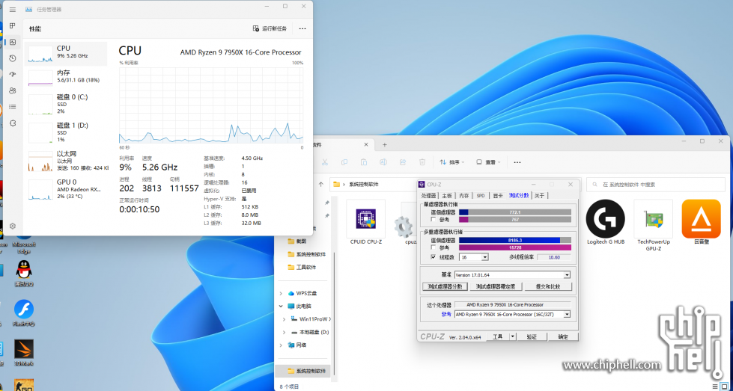Select 工具软件 folder in Explorer sidebar
This screenshot has height=391, width=733.
tap(302, 268)
